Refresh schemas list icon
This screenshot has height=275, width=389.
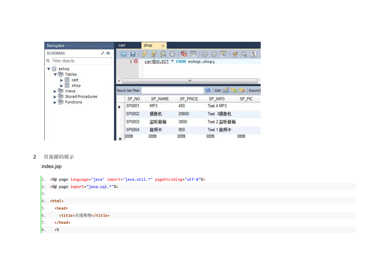(108, 53)
